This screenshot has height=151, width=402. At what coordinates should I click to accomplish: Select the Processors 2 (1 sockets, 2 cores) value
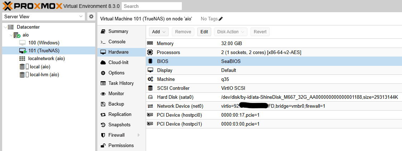pos(261,52)
